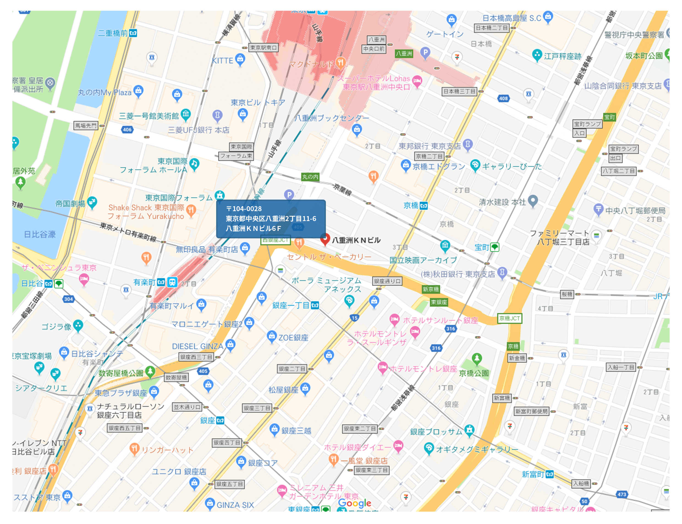This screenshot has width=682, height=524.
Task: Select the 馬場先門 intersection label
Action: coord(86,126)
